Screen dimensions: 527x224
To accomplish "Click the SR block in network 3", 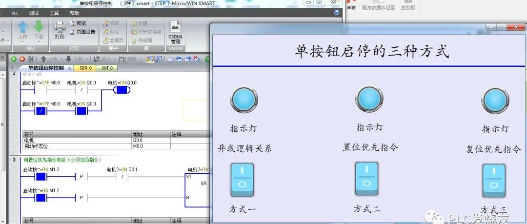I will pyautogui.click(x=198, y=190).
